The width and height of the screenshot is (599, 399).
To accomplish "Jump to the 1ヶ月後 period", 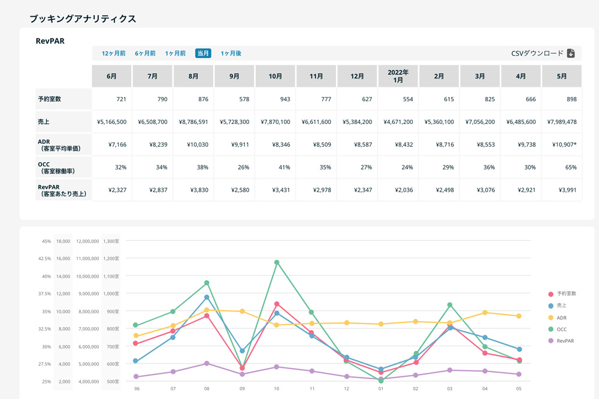I will 231,53.
